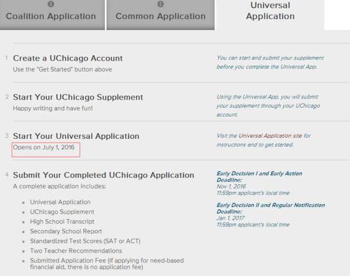Click the Start Your UChicago Supplement heading
The width and height of the screenshot is (350, 276).
pos(78,97)
